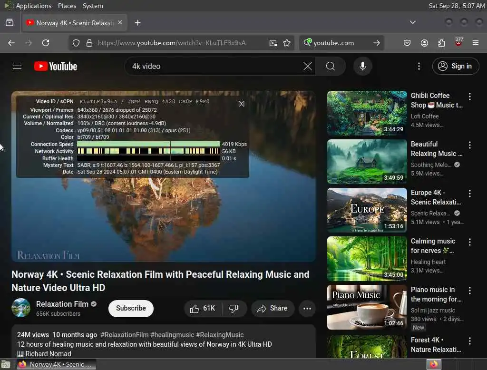Select the Norway 4K Scenic Relaxation tab

point(75,23)
